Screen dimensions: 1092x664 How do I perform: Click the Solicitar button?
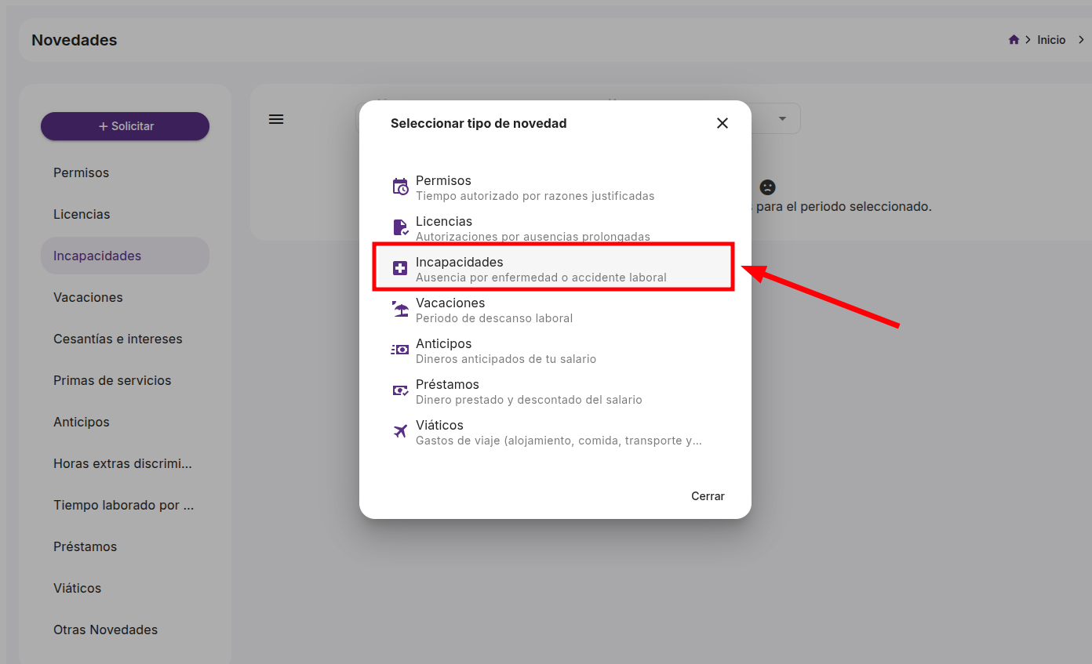[126, 126]
